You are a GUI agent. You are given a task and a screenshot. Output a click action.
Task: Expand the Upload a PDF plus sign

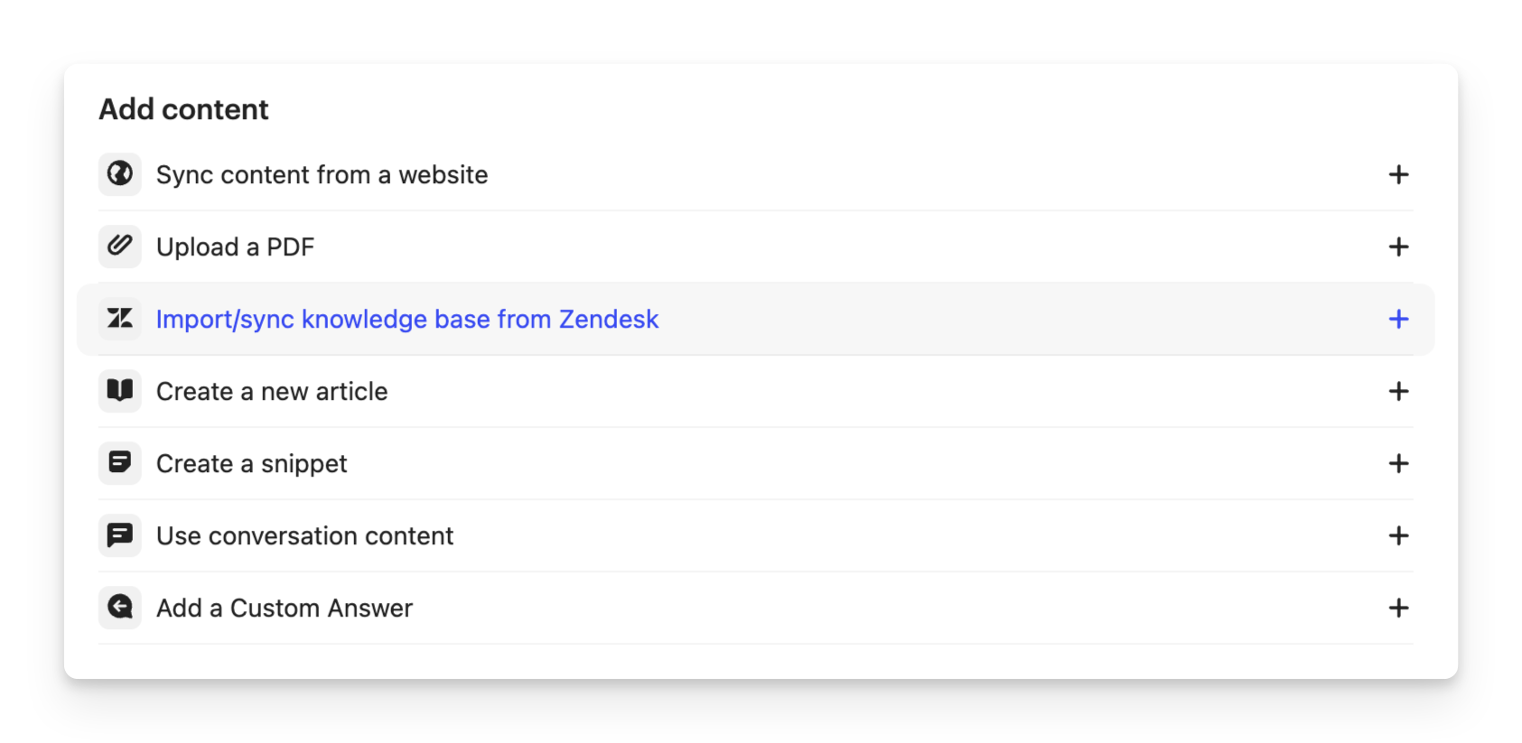[x=1398, y=246]
